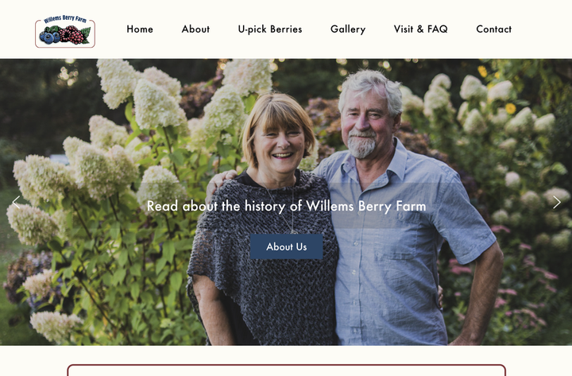This screenshot has width=572, height=376.
Task: Show the previous slide with left arrow
Action: tap(16, 202)
